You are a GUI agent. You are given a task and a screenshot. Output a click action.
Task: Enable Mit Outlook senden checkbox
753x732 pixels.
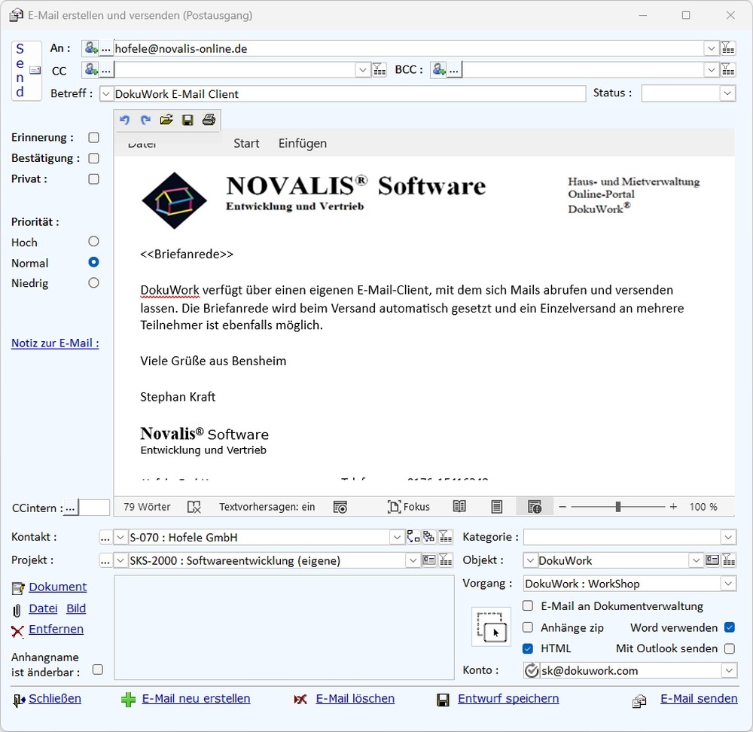tap(730, 648)
